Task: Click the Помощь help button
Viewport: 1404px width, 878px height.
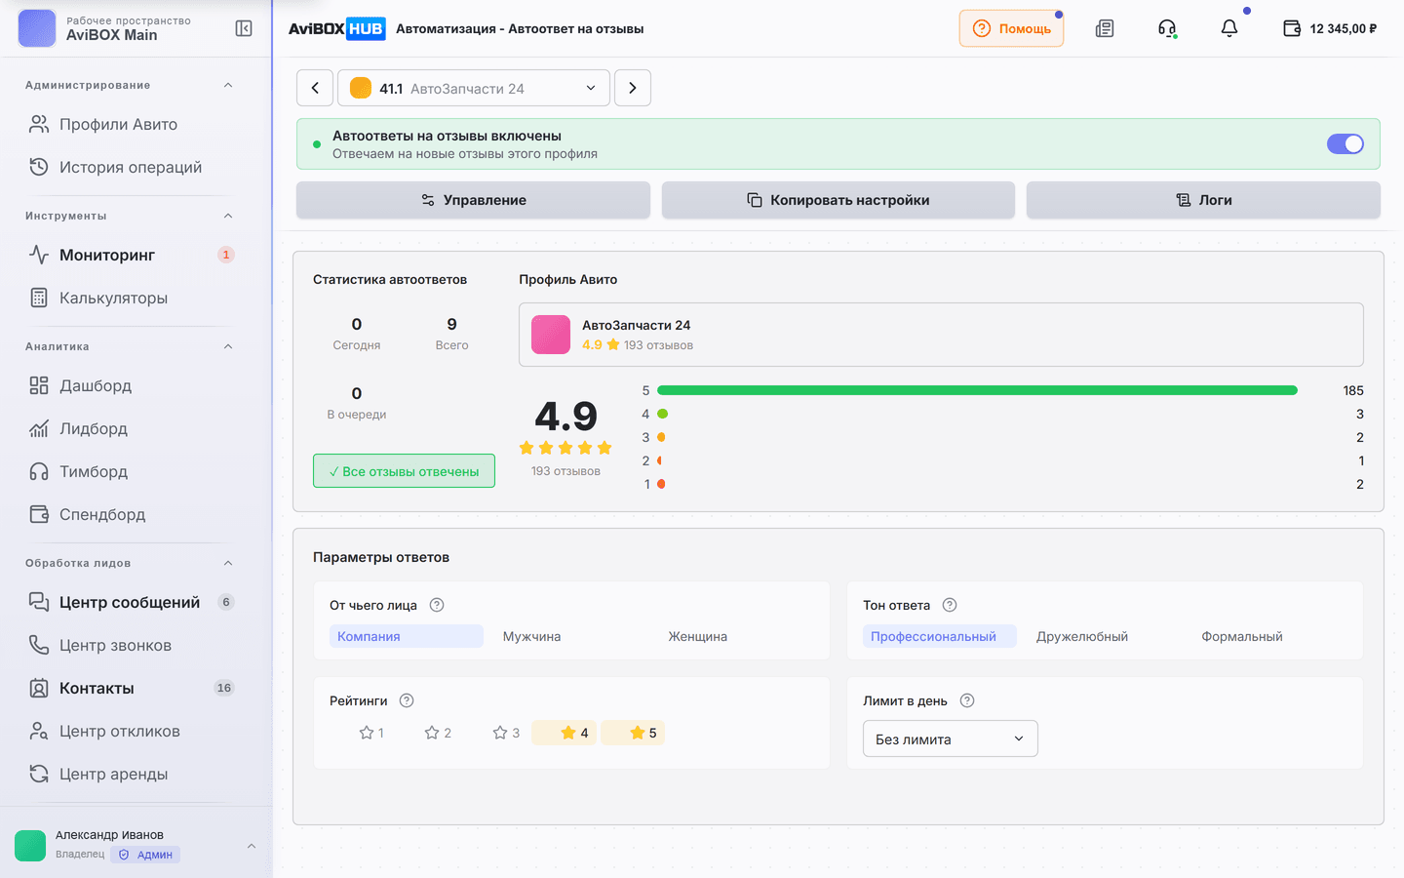Action: pyautogui.click(x=1012, y=28)
